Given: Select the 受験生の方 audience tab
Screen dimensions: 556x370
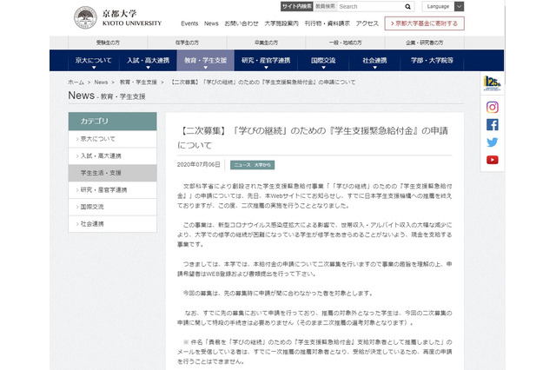Looking at the screenshot, I should tap(108, 43).
